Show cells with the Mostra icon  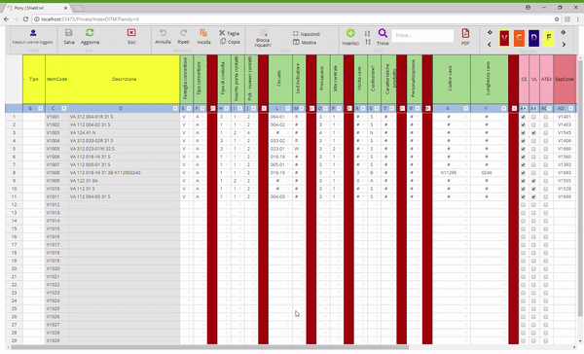pyautogui.click(x=296, y=42)
